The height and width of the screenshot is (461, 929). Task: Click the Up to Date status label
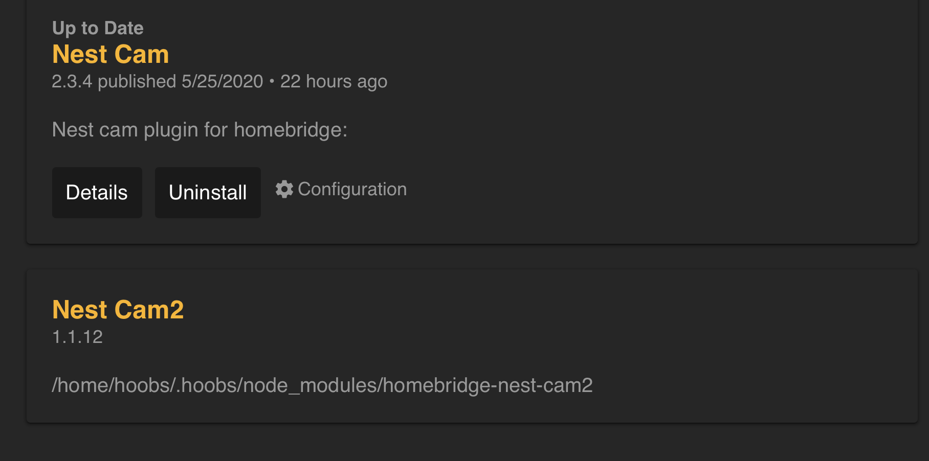[x=97, y=28]
